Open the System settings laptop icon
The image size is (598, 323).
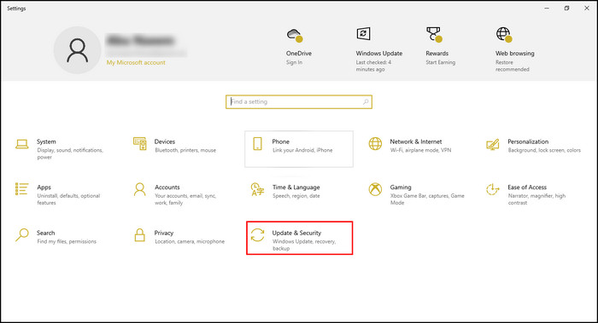(x=21, y=144)
